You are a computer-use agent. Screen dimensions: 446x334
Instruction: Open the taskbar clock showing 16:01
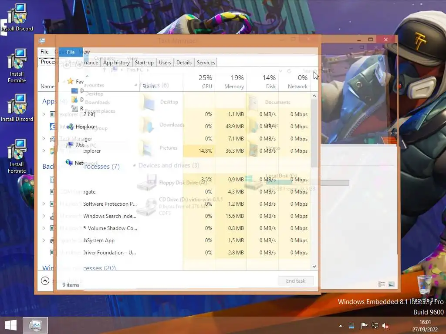425,326
